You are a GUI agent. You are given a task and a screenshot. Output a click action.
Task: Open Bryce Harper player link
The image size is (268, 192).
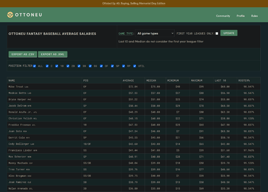(x=17, y=100)
